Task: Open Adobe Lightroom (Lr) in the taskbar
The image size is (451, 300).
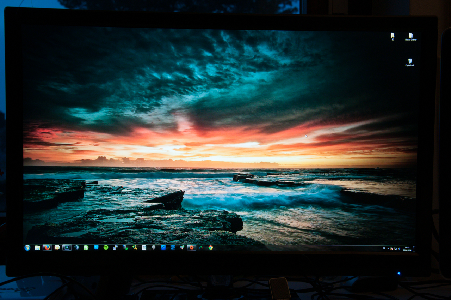Action: coord(67,247)
